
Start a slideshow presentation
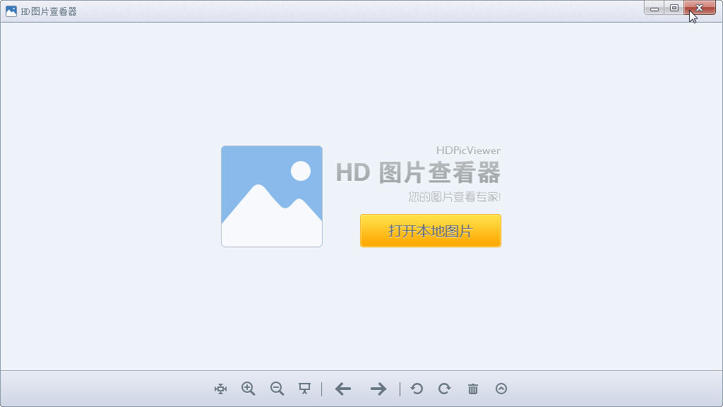pos(304,389)
